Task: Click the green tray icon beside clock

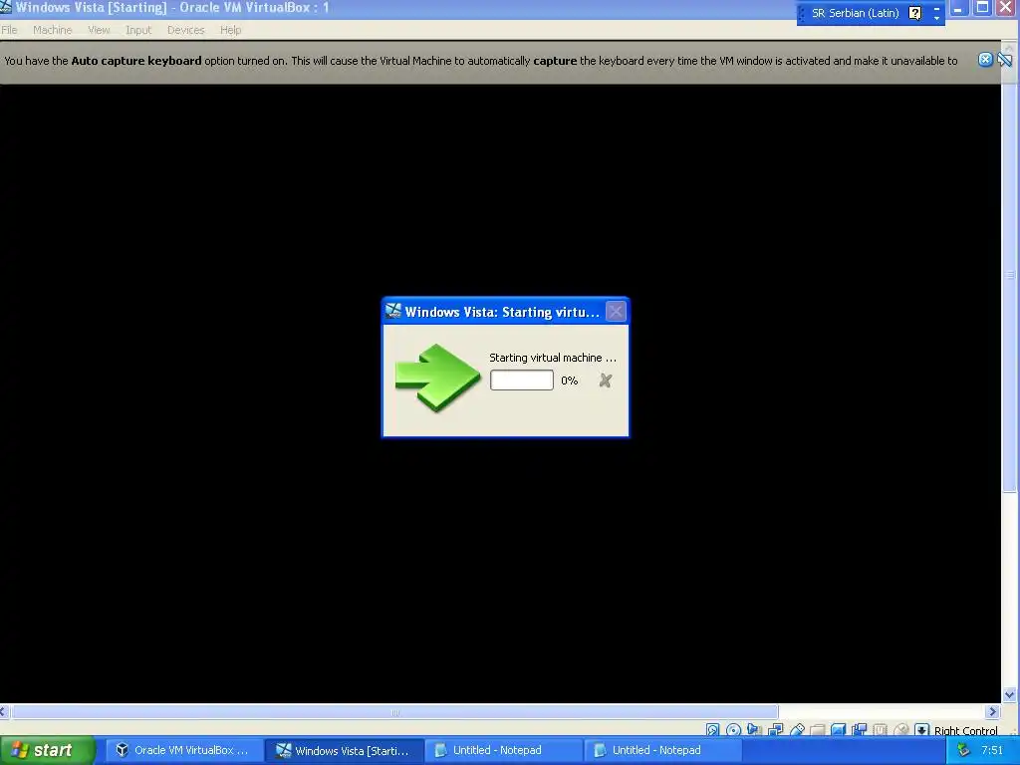Action: (964, 750)
